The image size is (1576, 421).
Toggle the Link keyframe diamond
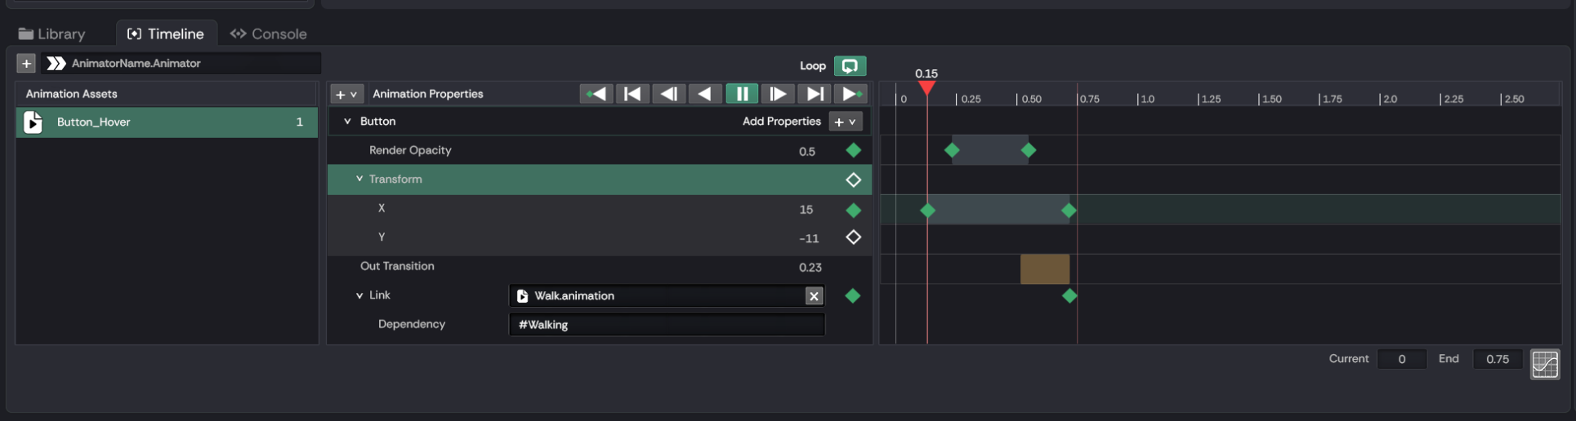[x=853, y=296]
